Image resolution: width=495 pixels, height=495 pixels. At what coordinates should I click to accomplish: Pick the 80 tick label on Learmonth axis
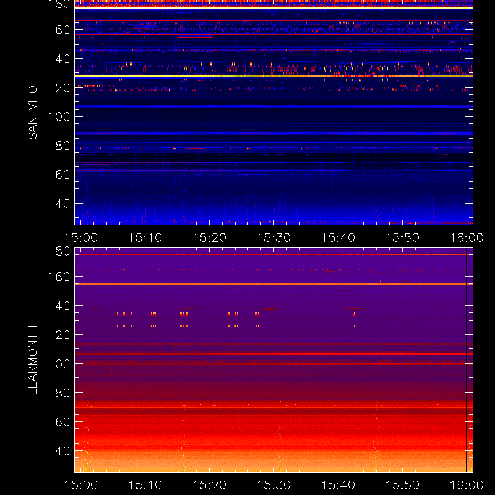[x=62, y=393]
